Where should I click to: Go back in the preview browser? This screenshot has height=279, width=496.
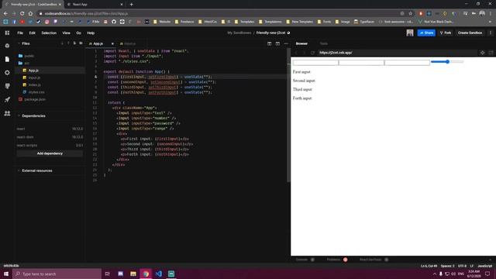pos(296,53)
